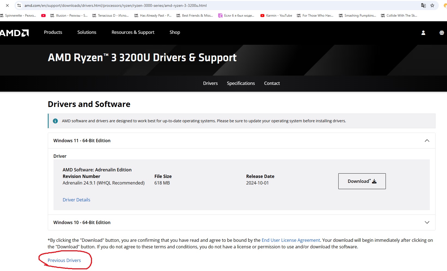The image size is (447, 271).
Task: Open the Spinnerette bookmark
Action: point(18,16)
